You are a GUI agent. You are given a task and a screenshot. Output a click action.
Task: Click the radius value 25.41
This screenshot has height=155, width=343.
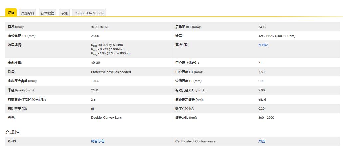(x=95, y=90)
